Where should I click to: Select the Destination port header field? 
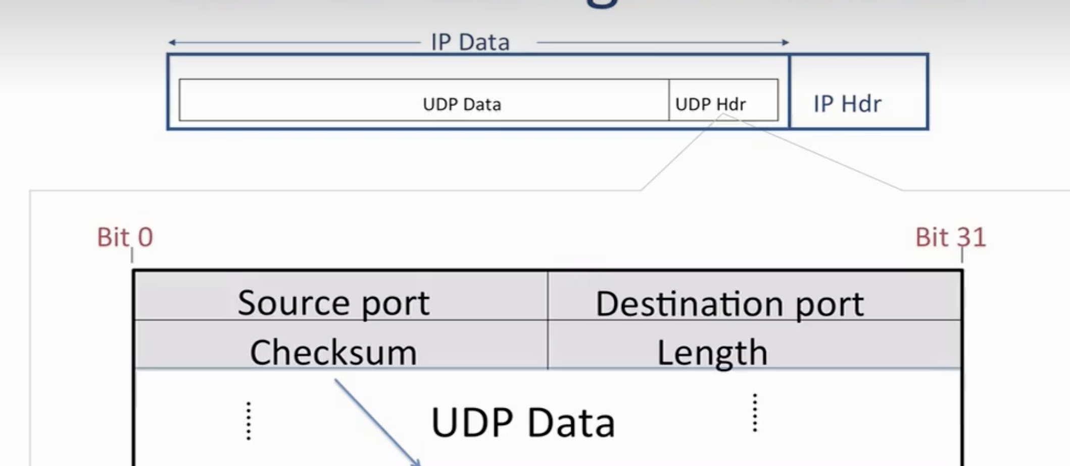[729, 303]
